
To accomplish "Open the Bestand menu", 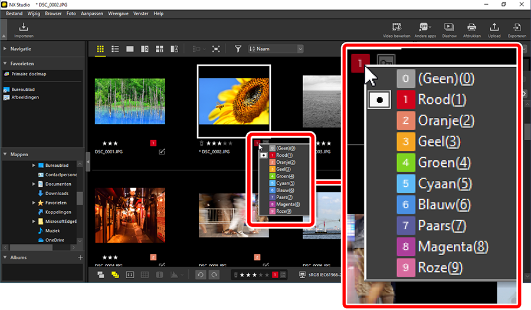I will 14,14.
